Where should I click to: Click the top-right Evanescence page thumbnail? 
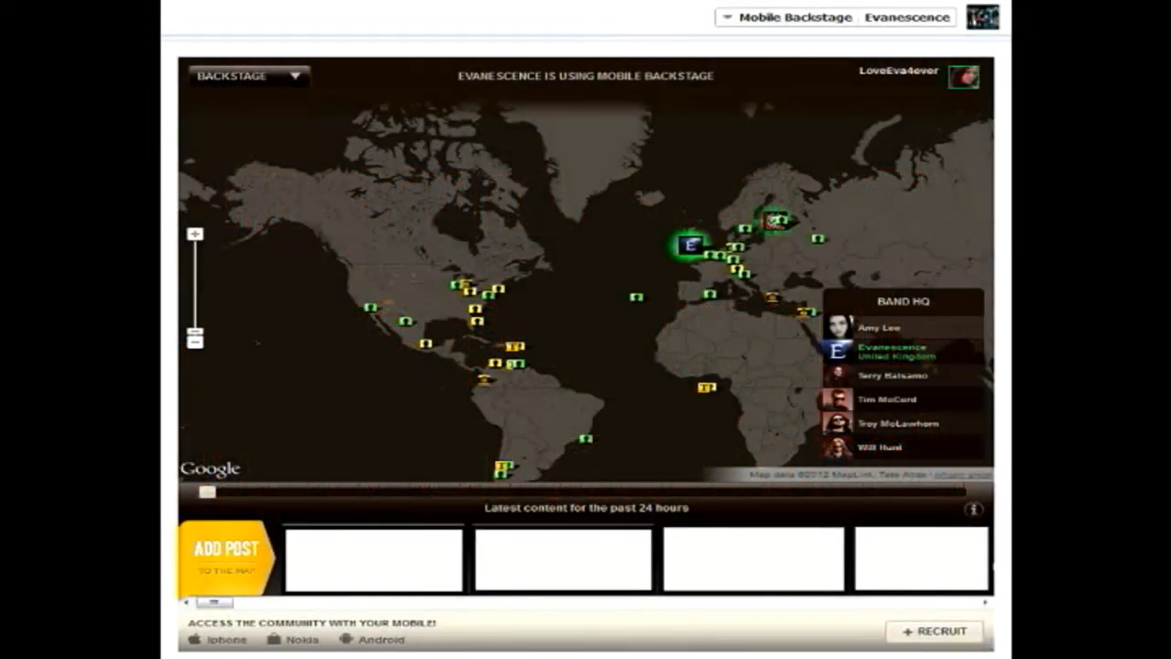coord(983,17)
